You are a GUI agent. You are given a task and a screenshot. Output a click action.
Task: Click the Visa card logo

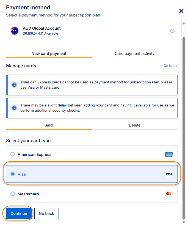click(169, 174)
